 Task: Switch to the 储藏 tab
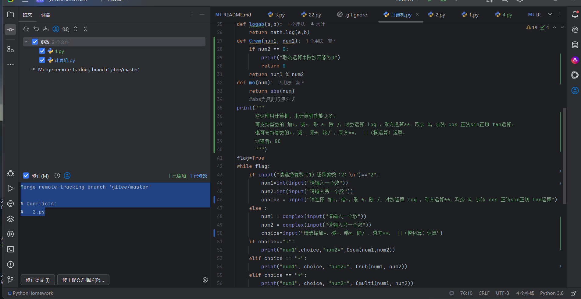[46, 15]
